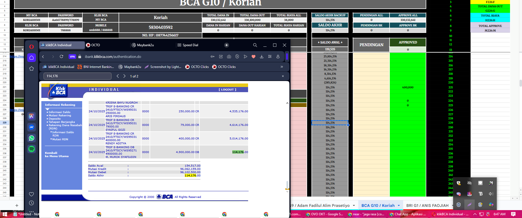Open history clock icon in Opera sidebar
522x218 pixels.
[x=32, y=203]
